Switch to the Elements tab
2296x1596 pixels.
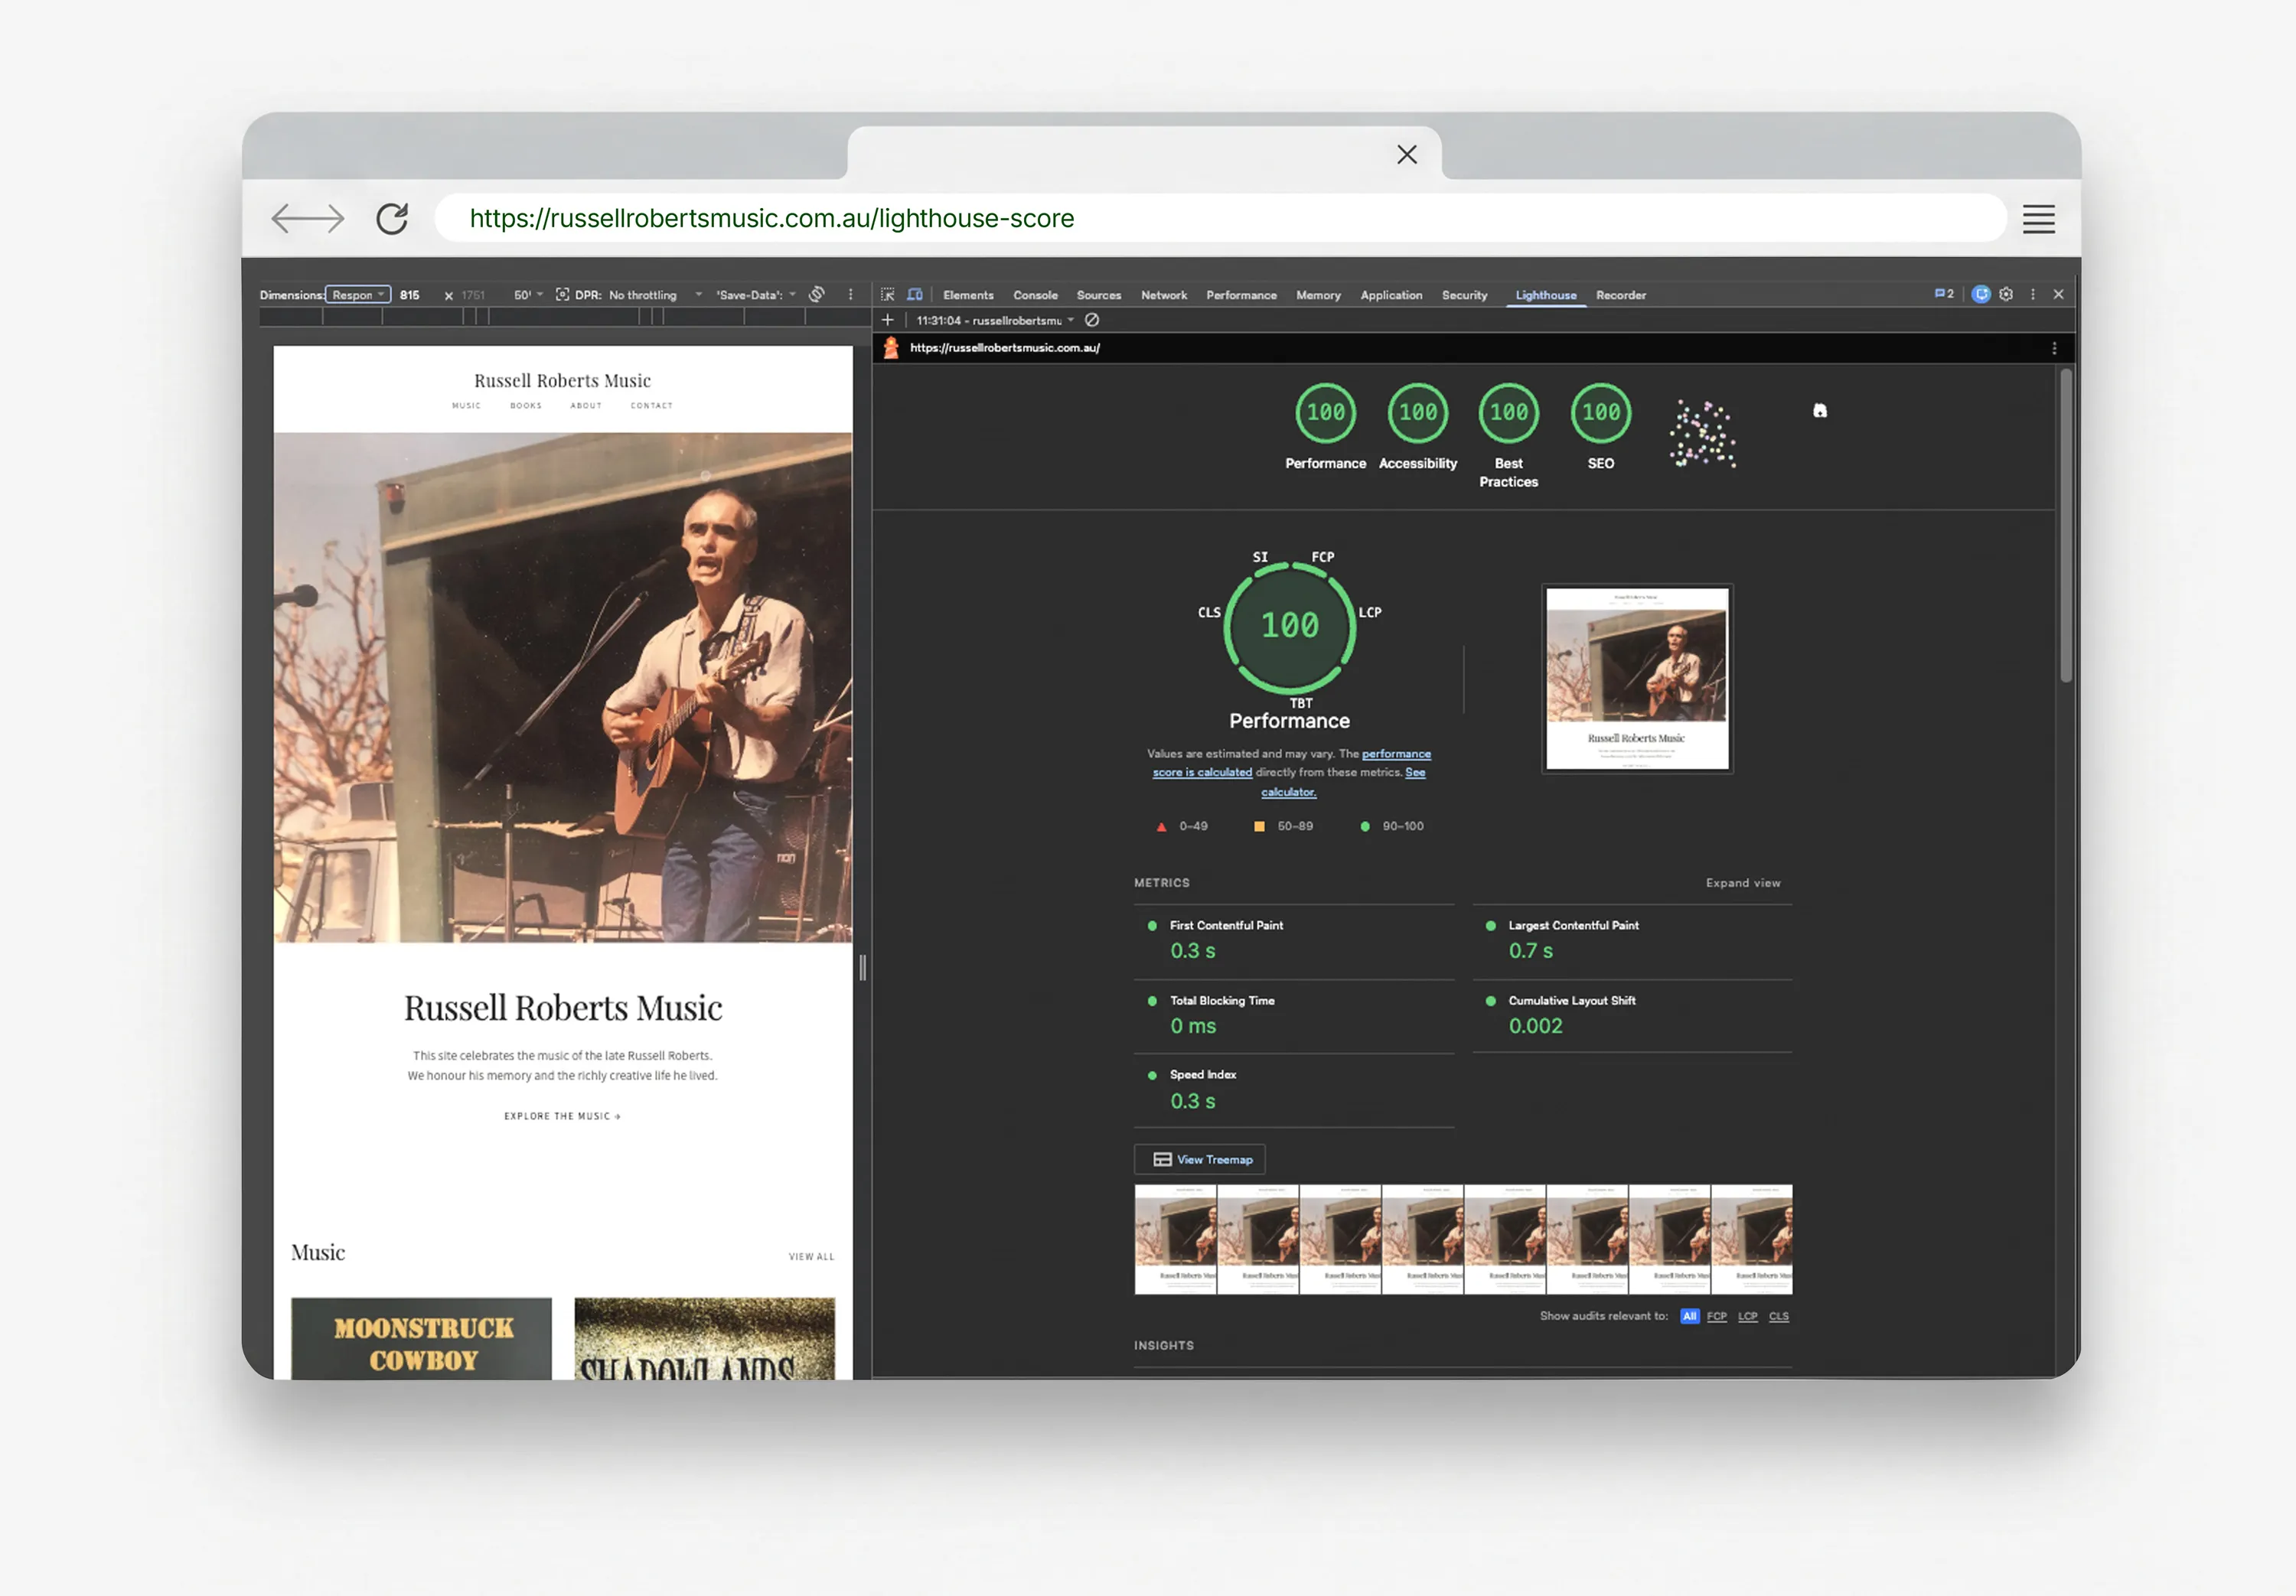pos(968,295)
